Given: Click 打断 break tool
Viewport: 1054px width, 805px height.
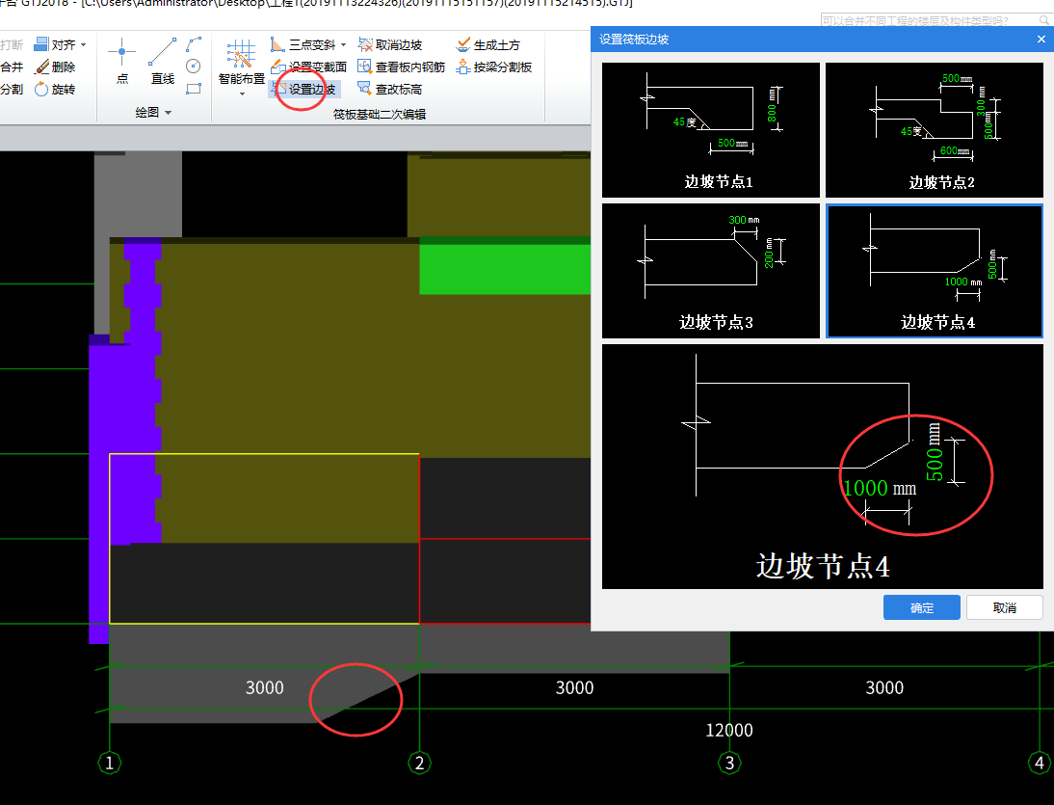Looking at the screenshot, I should pos(12,45).
